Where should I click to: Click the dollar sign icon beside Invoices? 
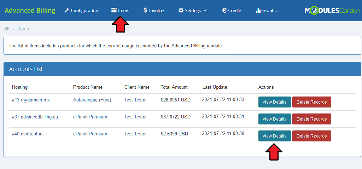145,10
